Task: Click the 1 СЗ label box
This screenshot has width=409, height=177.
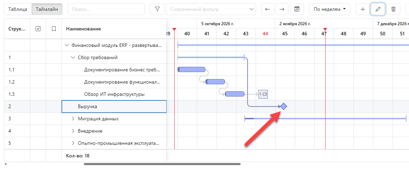Action: point(263,94)
